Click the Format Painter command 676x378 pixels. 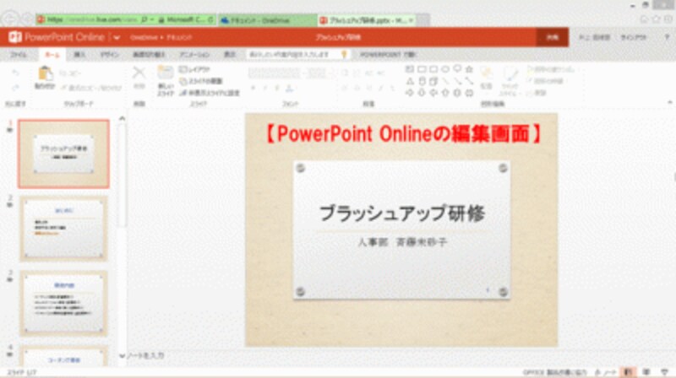coord(91,88)
